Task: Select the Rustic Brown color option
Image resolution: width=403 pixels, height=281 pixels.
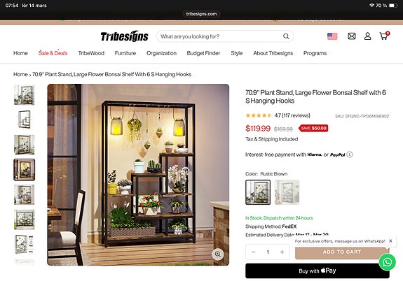Action: point(258,192)
